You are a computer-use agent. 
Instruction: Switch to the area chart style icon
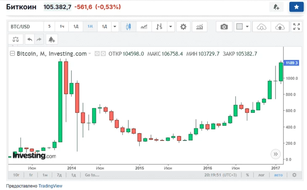pos(144,26)
